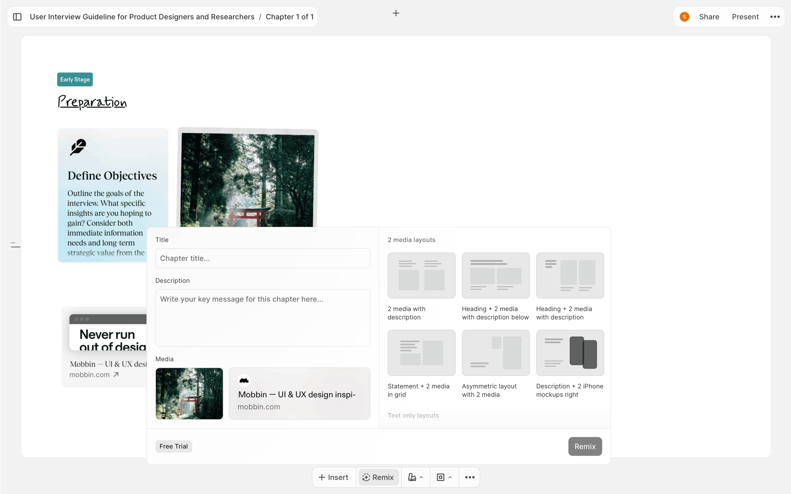Click the Text only layouts heading
This screenshot has width=791, height=494.
[x=413, y=415]
